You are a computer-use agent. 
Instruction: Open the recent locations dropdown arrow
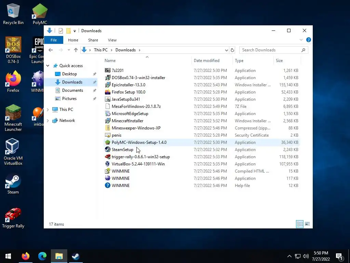point(69,50)
